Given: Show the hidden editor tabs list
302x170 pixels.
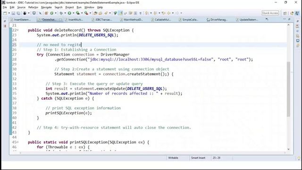Looking at the screenshot, I should tap(267, 19).
